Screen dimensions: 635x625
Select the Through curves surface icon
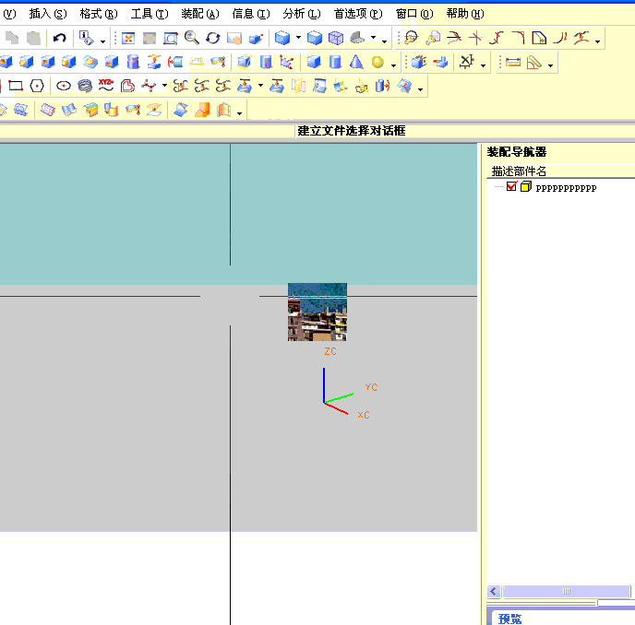(x=47, y=110)
